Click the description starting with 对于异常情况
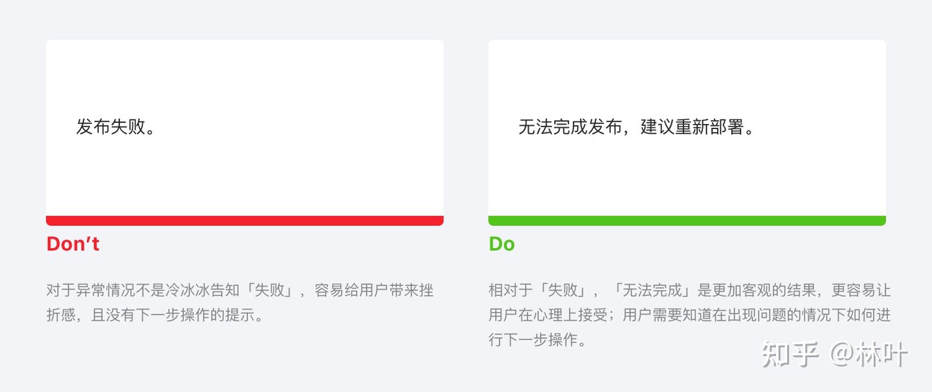932x392 pixels. 240,302
